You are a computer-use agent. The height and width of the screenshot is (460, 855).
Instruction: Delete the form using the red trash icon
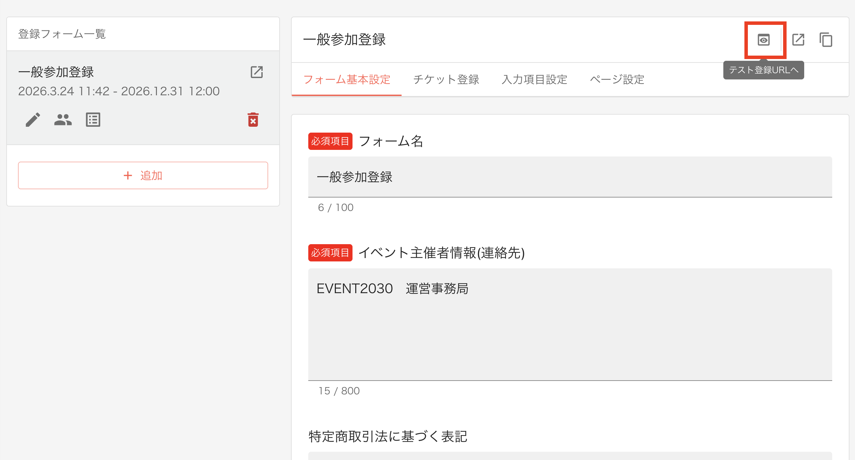[x=253, y=120]
